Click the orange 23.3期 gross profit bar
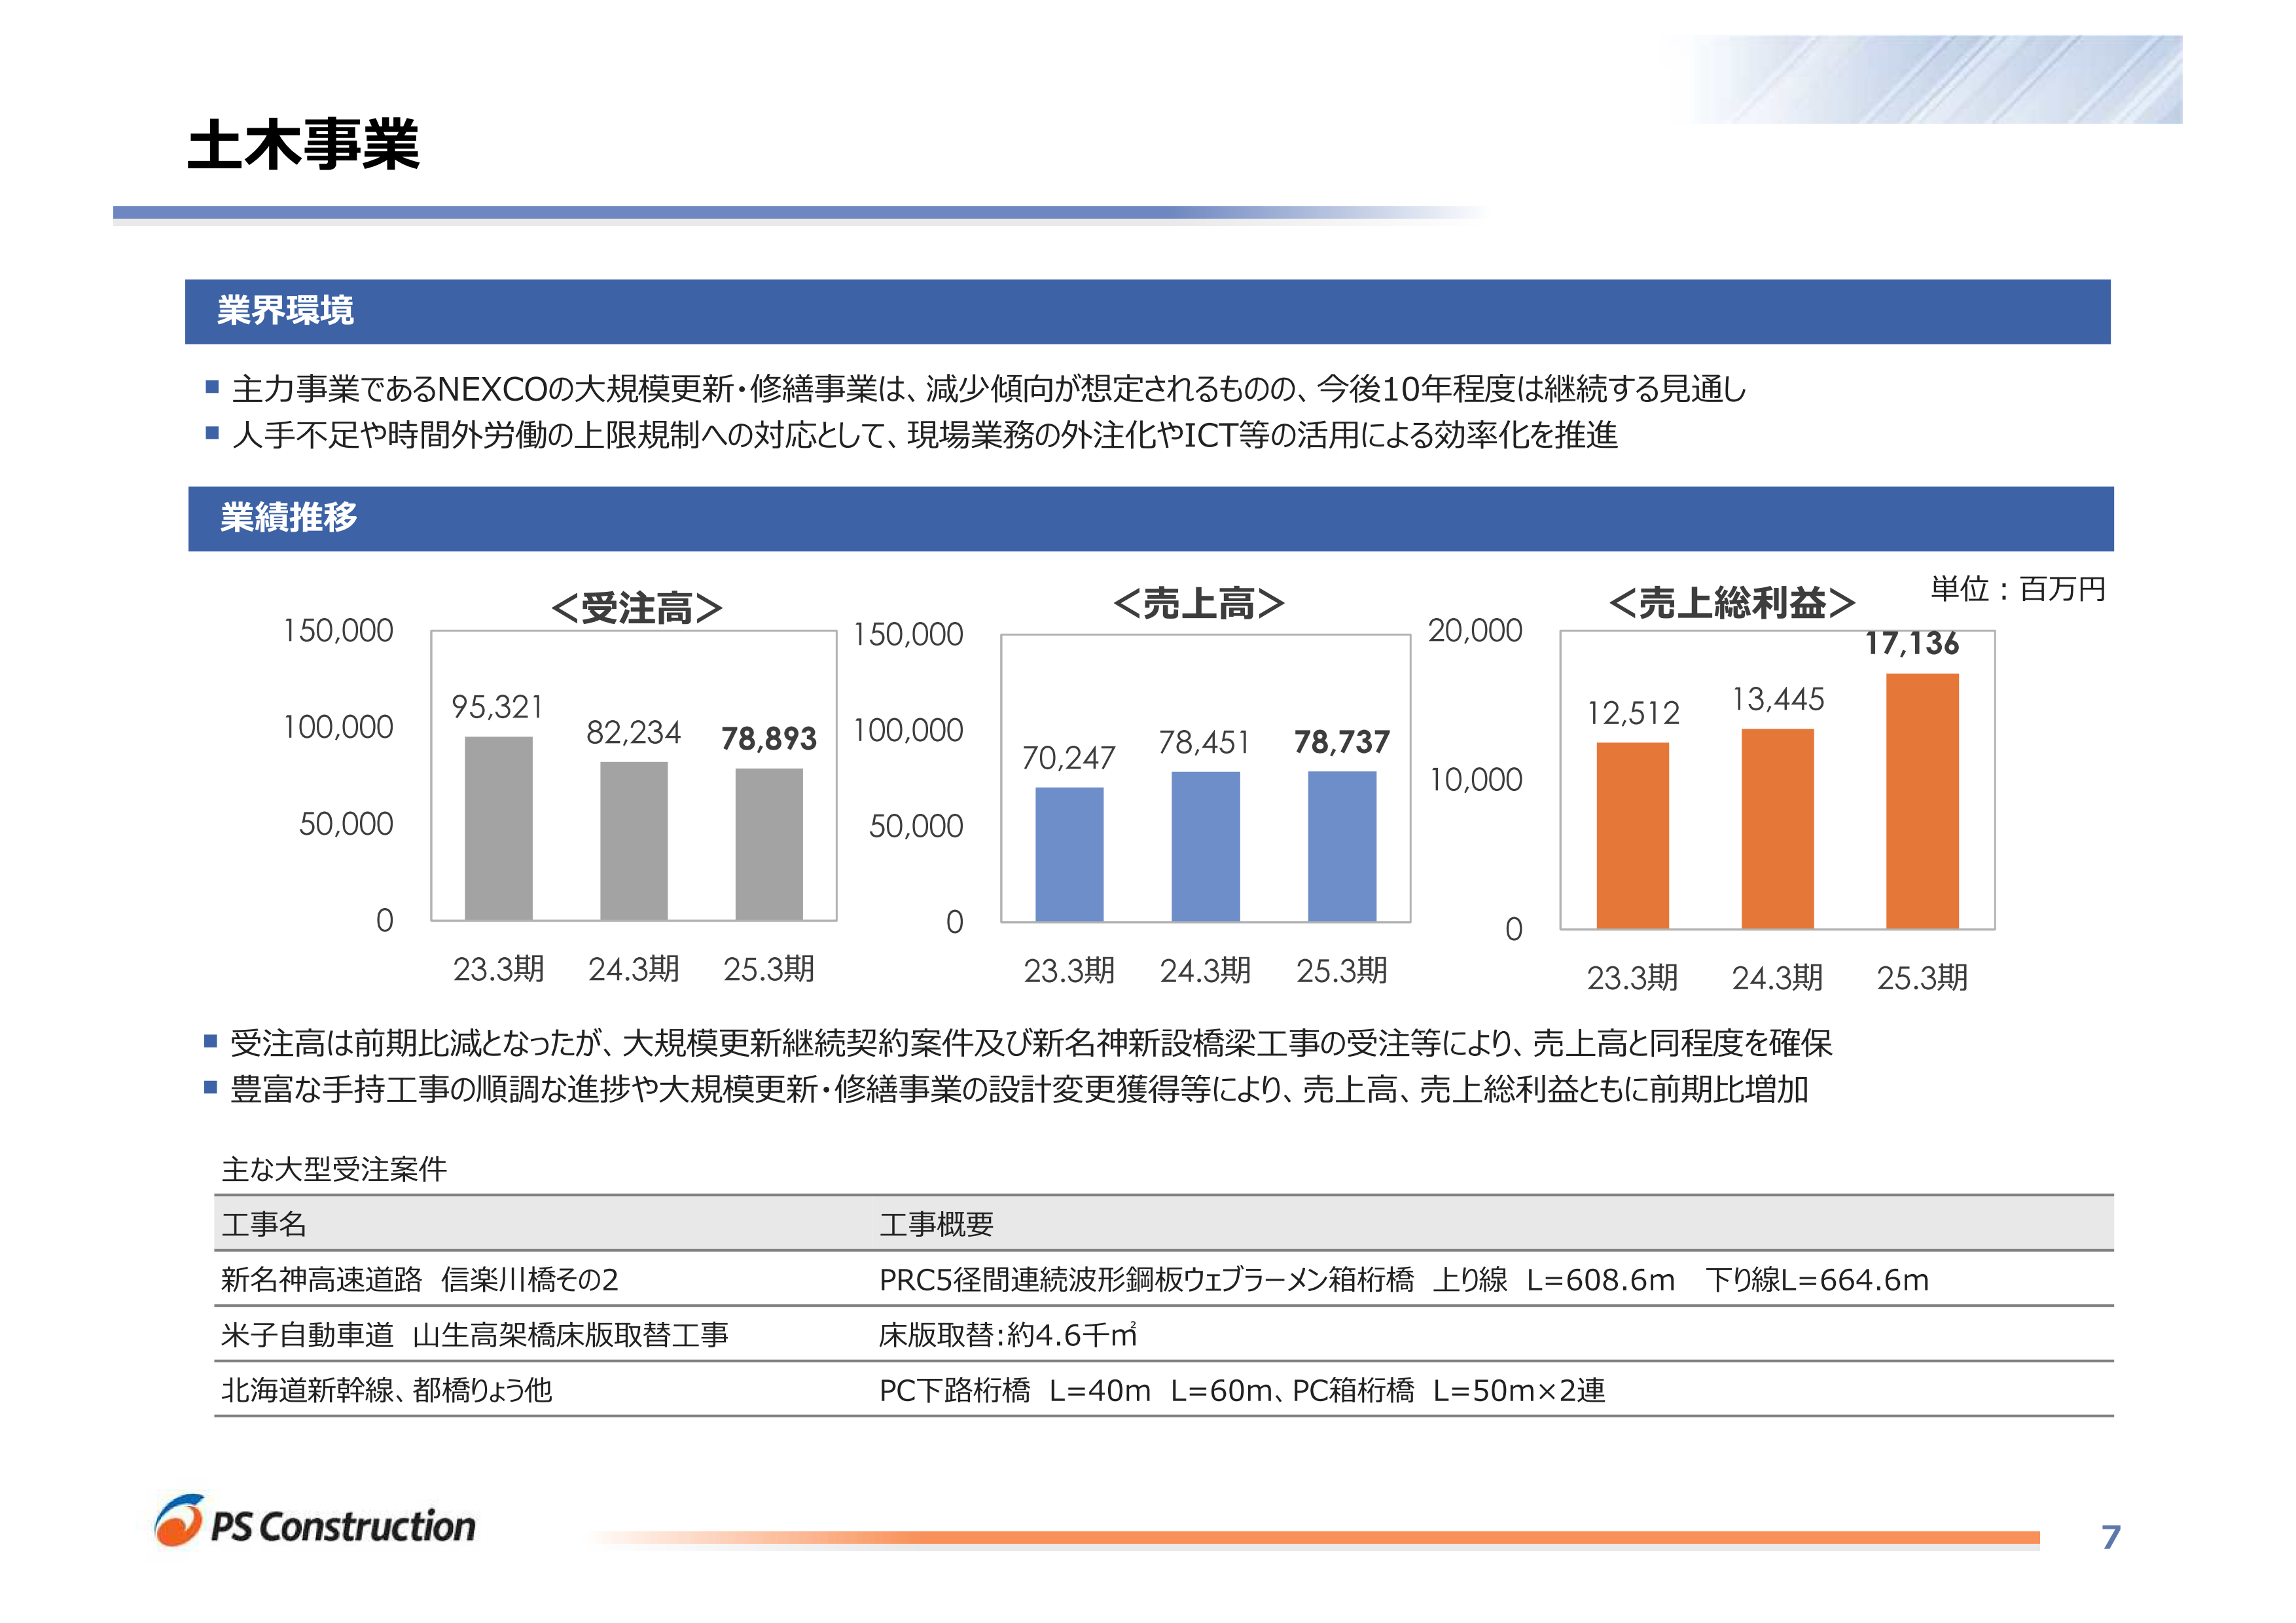Viewport: 2296px width, 1623px height. (1633, 836)
